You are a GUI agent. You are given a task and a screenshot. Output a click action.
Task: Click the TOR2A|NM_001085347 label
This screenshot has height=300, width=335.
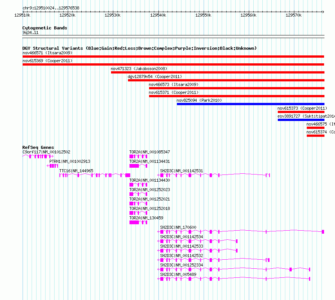tap(149, 152)
